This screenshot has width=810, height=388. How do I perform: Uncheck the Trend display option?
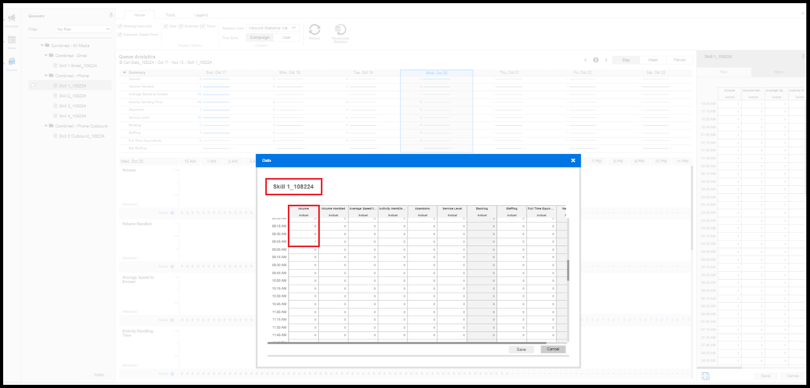tap(203, 26)
